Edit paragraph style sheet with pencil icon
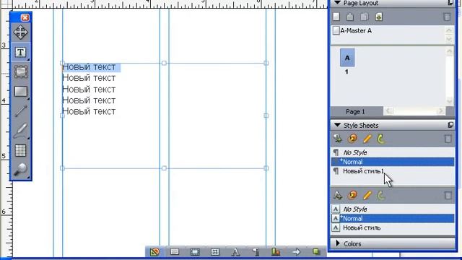 click(367, 139)
